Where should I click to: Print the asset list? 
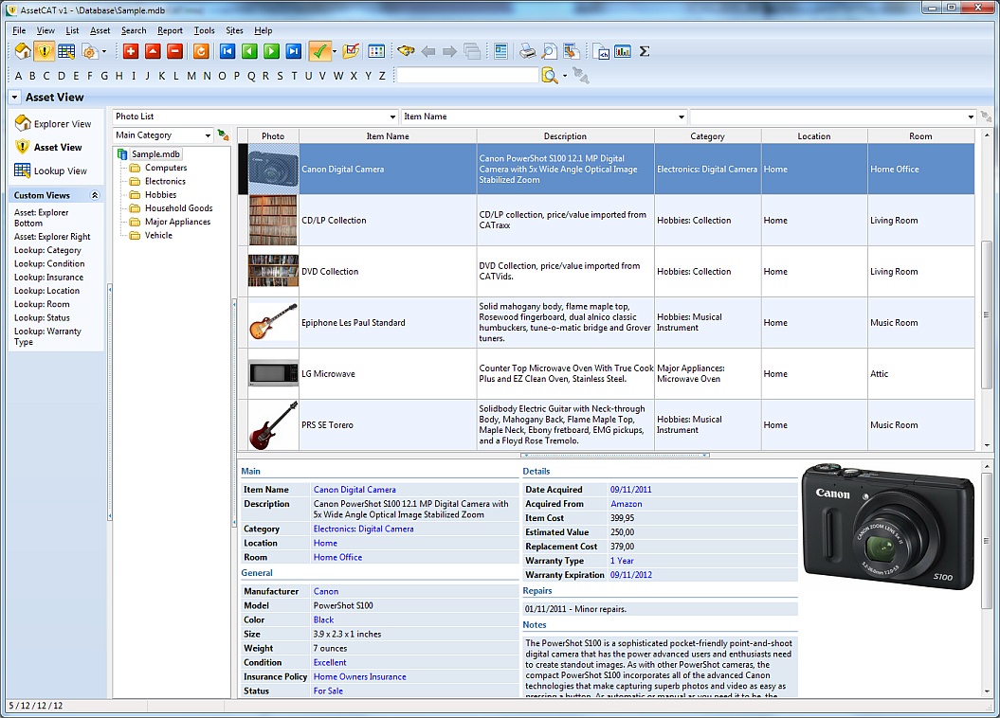[x=529, y=50]
